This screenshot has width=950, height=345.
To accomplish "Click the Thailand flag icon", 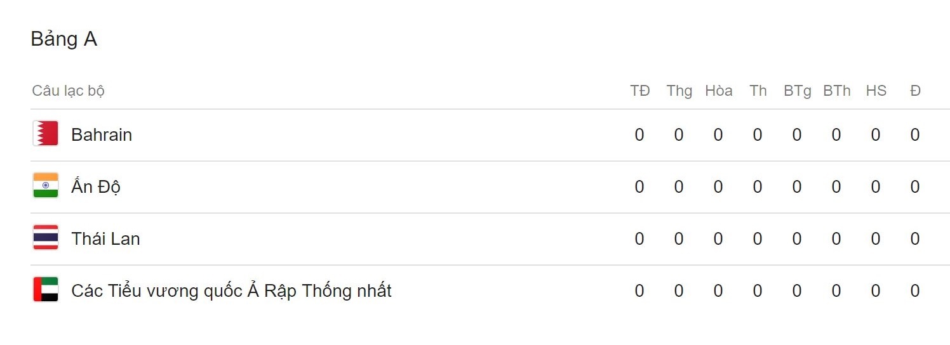I will point(46,238).
